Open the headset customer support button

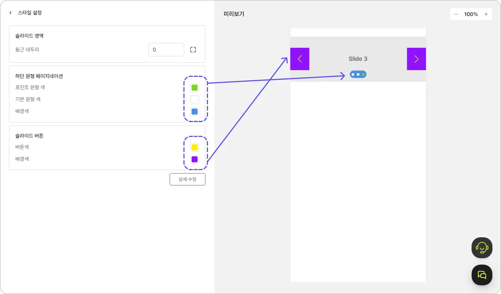click(482, 248)
